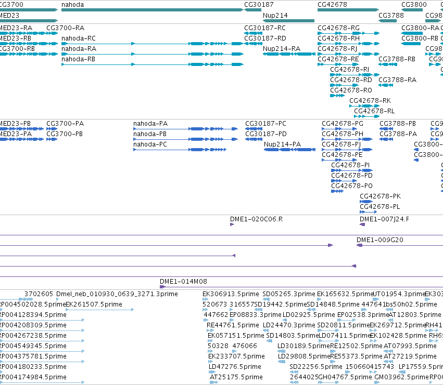The height and width of the screenshot is (385, 443).
Task: Click the CG3788-PB protein label
Action: coord(398,124)
